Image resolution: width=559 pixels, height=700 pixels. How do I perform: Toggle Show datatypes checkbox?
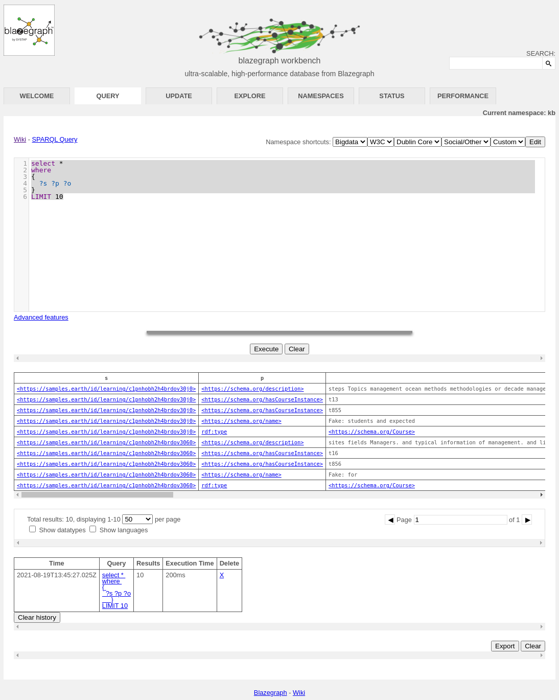tap(33, 529)
